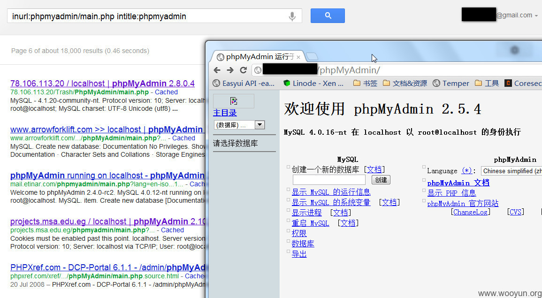Open the www.arrowforklift.com search result title
Image resolution: width=542 pixels, height=298 pixels.
(x=107, y=130)
